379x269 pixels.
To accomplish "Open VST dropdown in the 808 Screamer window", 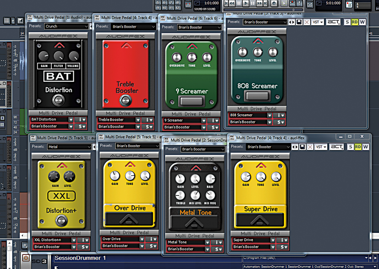I will coord(318,22).
